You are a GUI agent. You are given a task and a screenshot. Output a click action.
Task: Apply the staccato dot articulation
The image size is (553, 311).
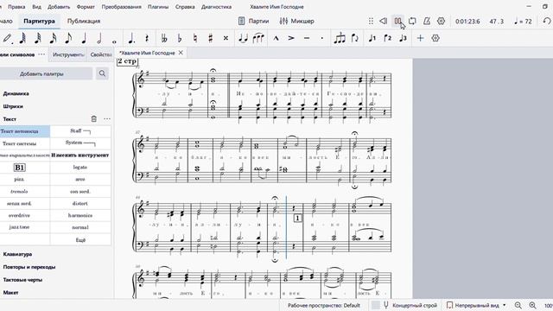322,38
